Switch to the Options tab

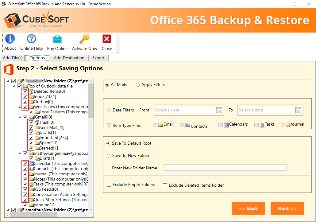tap(37, 58)
